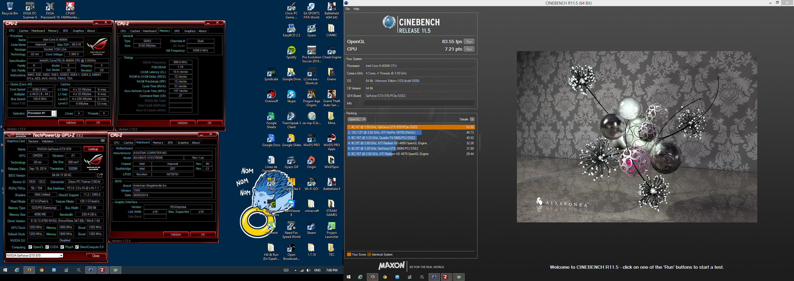The width and height of the screenshot is (794, 281).
Task: Click OK in CPU-Z Mainboard window
Action: 203,234
